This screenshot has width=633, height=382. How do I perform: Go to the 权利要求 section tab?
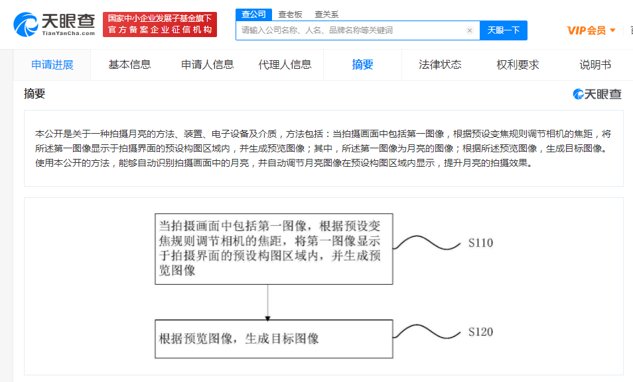[x=518, y=65]
